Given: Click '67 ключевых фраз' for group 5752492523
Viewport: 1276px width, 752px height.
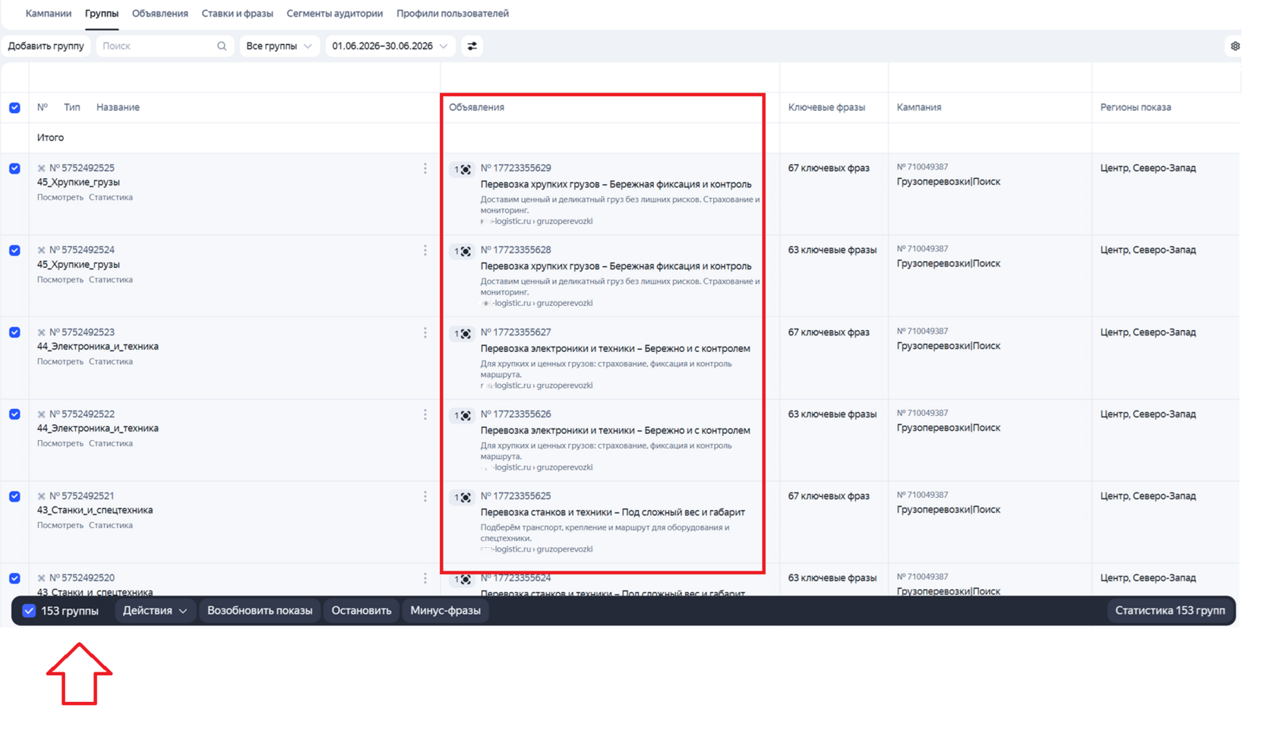Looking at the screenshot, I should coord(829,332).
